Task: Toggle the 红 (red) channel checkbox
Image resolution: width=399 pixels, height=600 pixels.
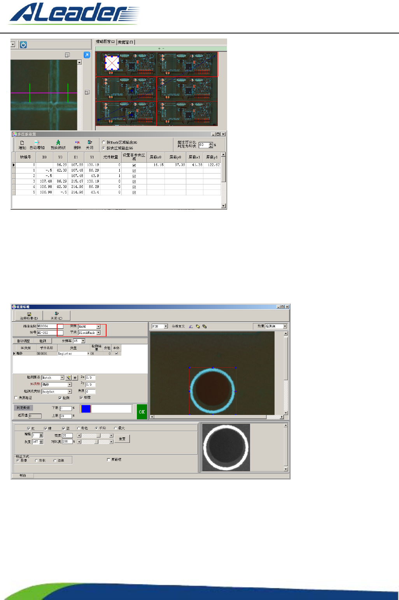Action: coord(29,428)
